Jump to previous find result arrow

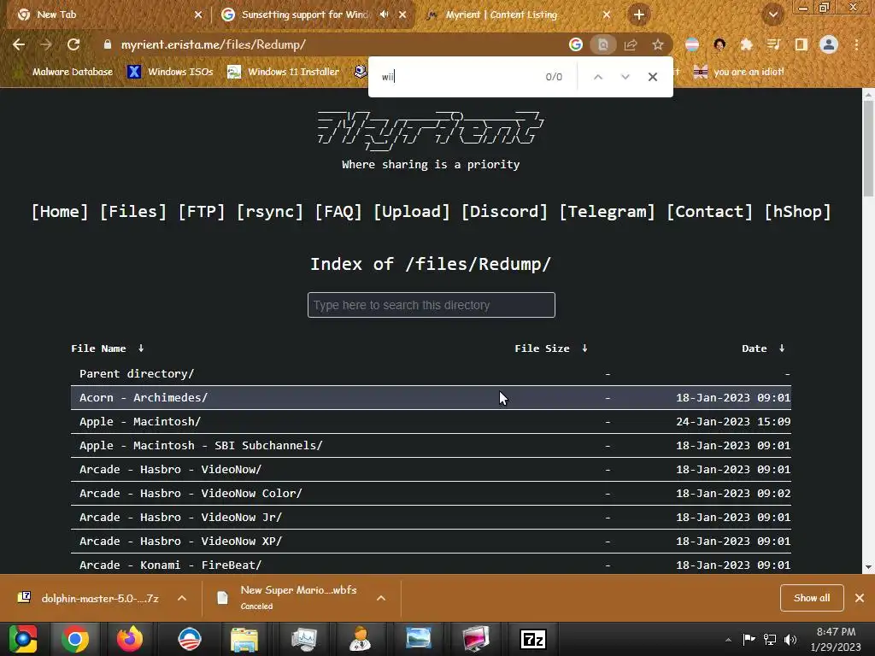pyautogui.click(x=597, y=77)
